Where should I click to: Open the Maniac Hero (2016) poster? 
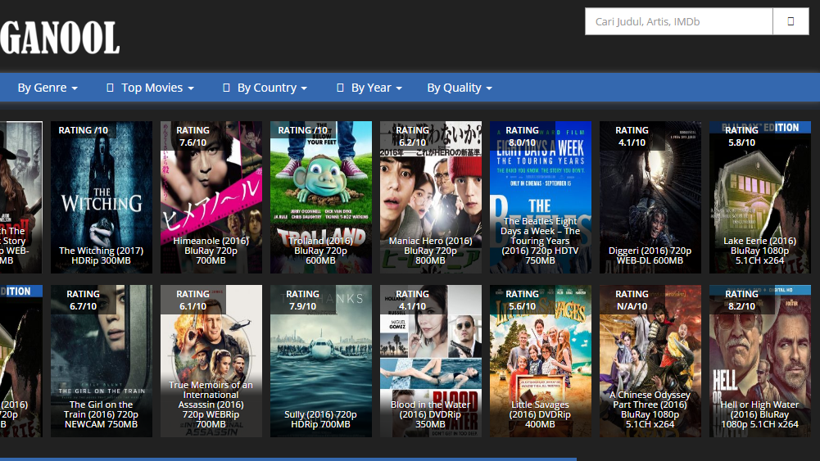431,197
